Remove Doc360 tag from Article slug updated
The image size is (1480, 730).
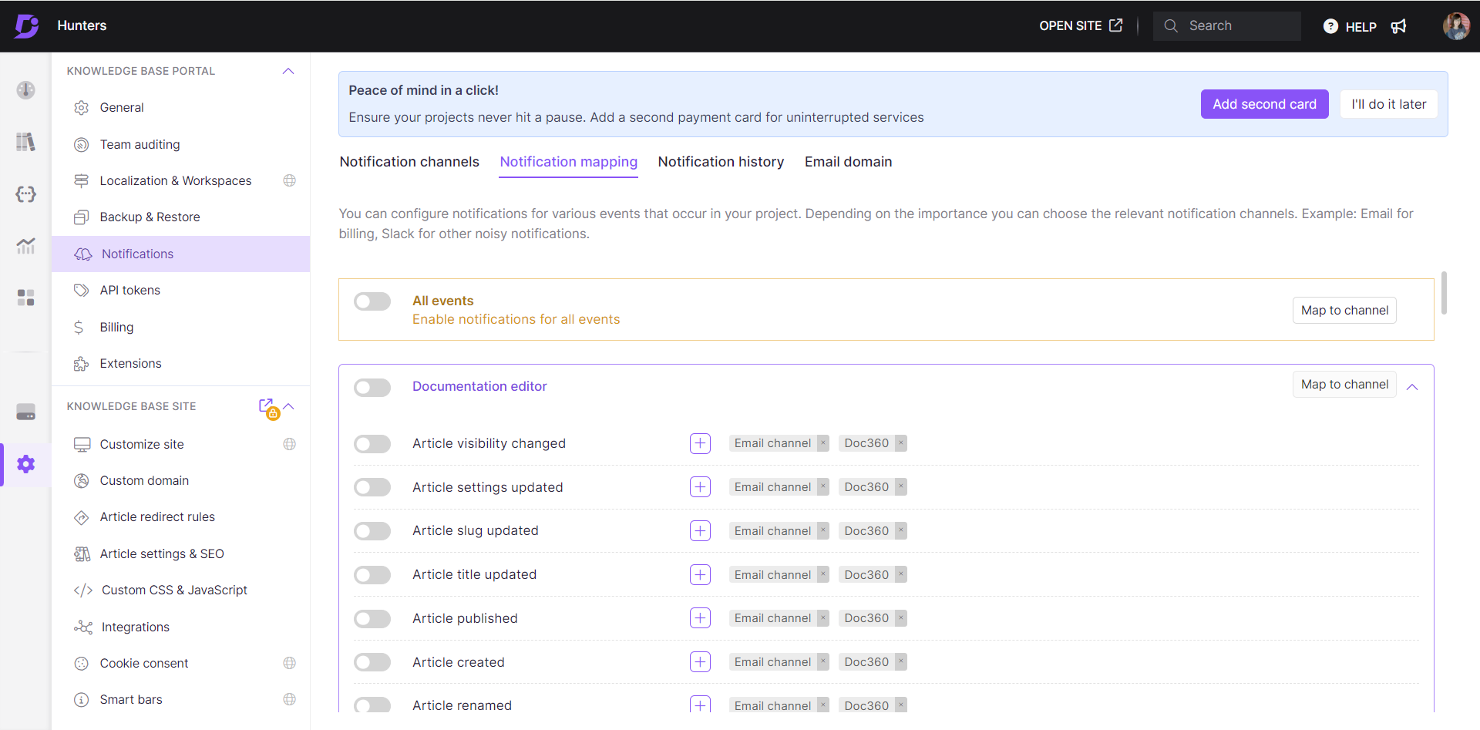(900, 530)
